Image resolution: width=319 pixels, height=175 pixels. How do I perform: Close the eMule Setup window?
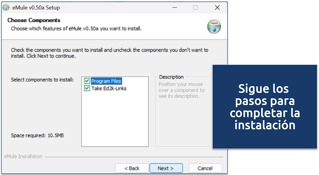[x=217, y=8]
